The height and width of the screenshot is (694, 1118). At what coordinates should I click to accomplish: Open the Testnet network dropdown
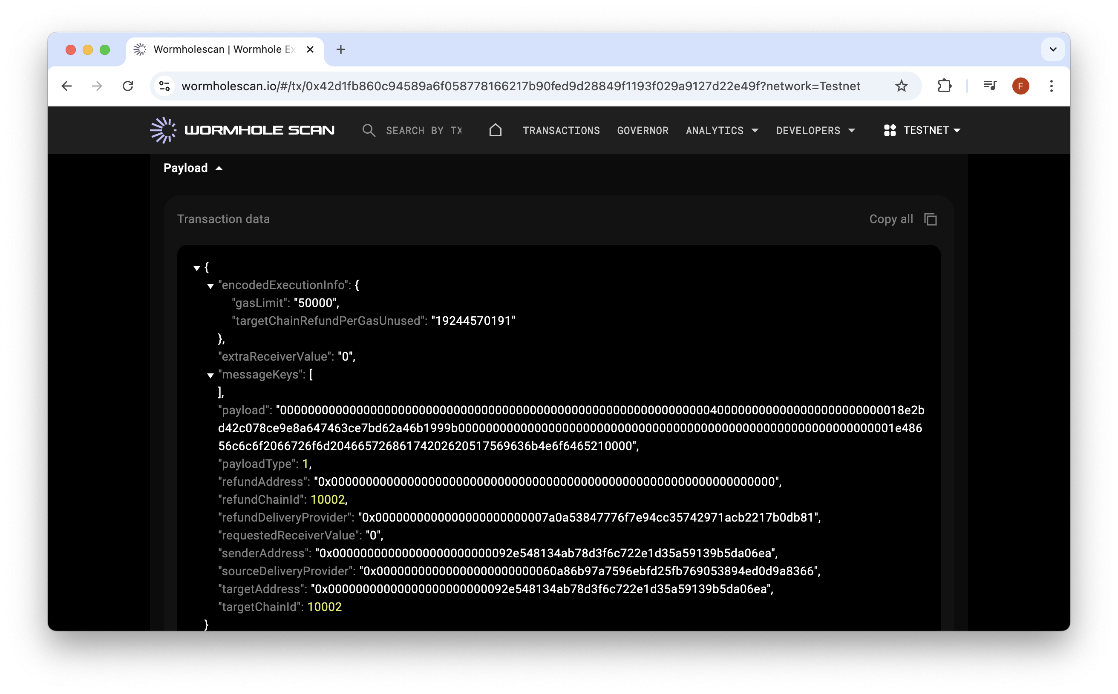922,130
